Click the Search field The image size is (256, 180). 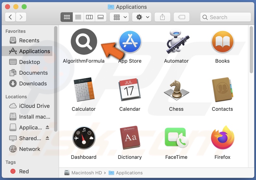point(226,17)
